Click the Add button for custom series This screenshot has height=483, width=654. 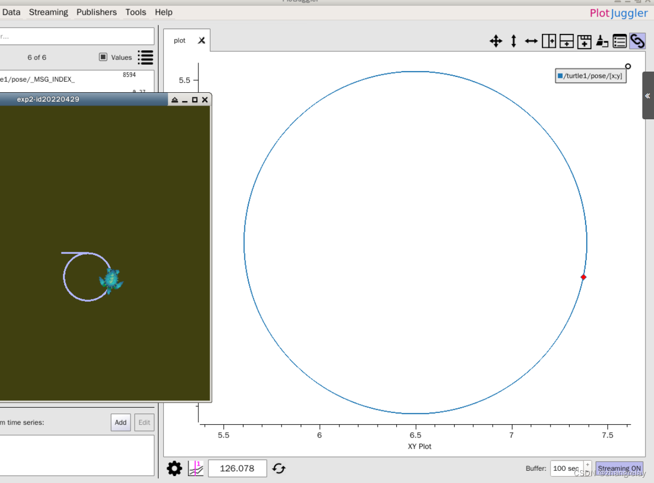(x=121, y=423)
